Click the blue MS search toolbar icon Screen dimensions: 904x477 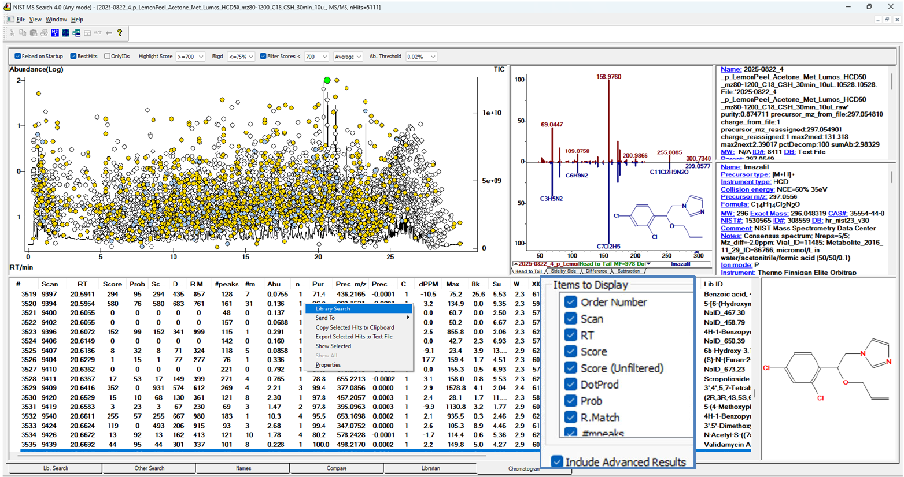(55, 33)
